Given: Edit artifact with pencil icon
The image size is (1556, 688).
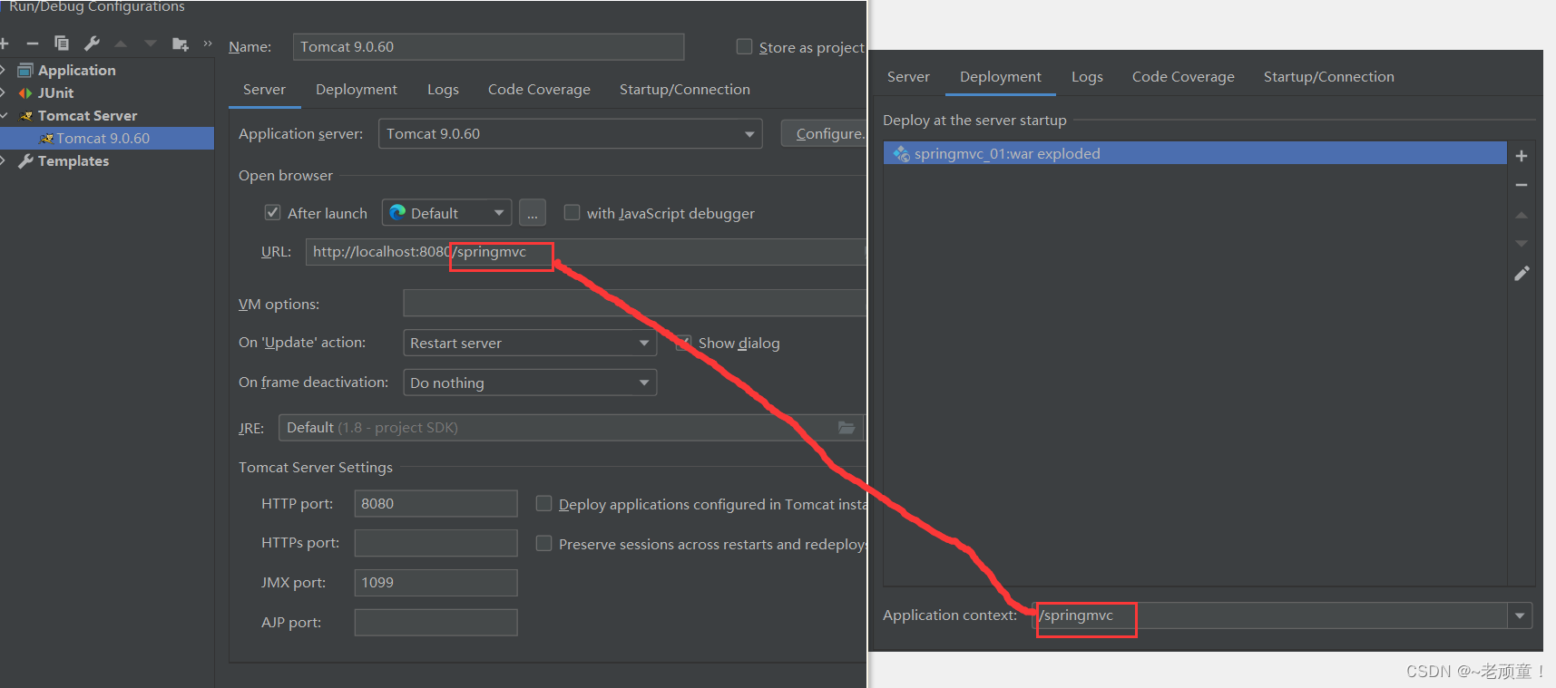Looking at the screenshot, I should pos(1522,273).
